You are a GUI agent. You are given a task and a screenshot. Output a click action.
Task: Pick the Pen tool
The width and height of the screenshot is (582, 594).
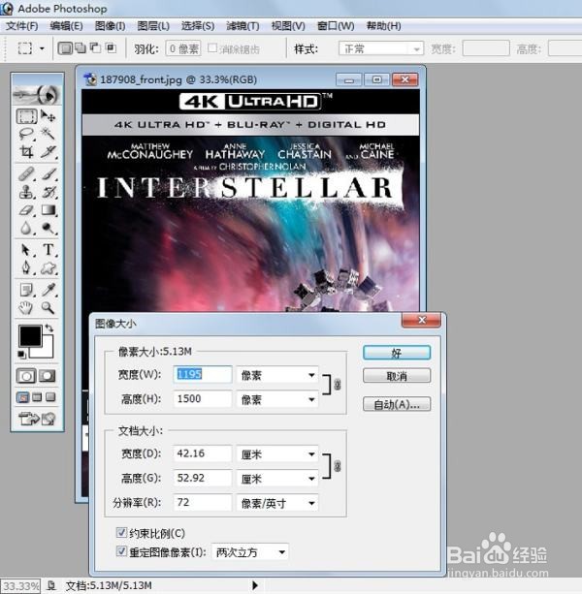pos(26,268)
